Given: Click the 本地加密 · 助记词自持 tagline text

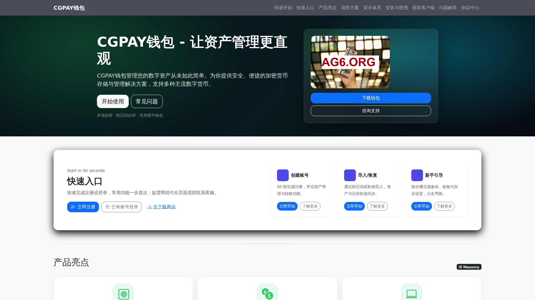Looking at the screenshot, I should (130, 115).
